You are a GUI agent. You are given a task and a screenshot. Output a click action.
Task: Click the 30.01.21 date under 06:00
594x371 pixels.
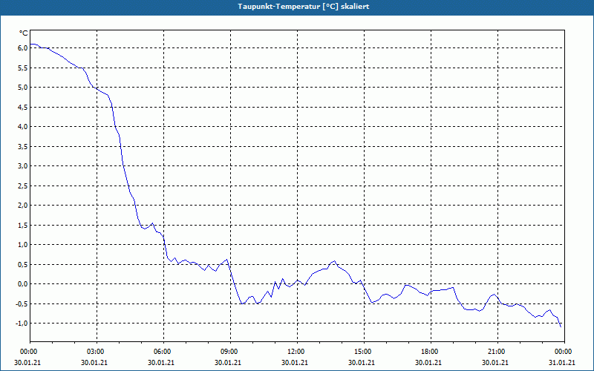pos(161,363)
